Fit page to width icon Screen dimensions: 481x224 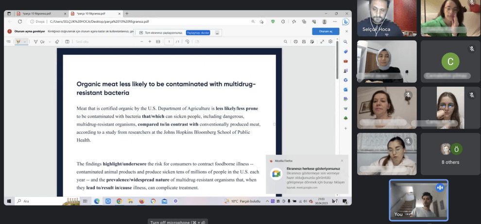click(158, 42)
